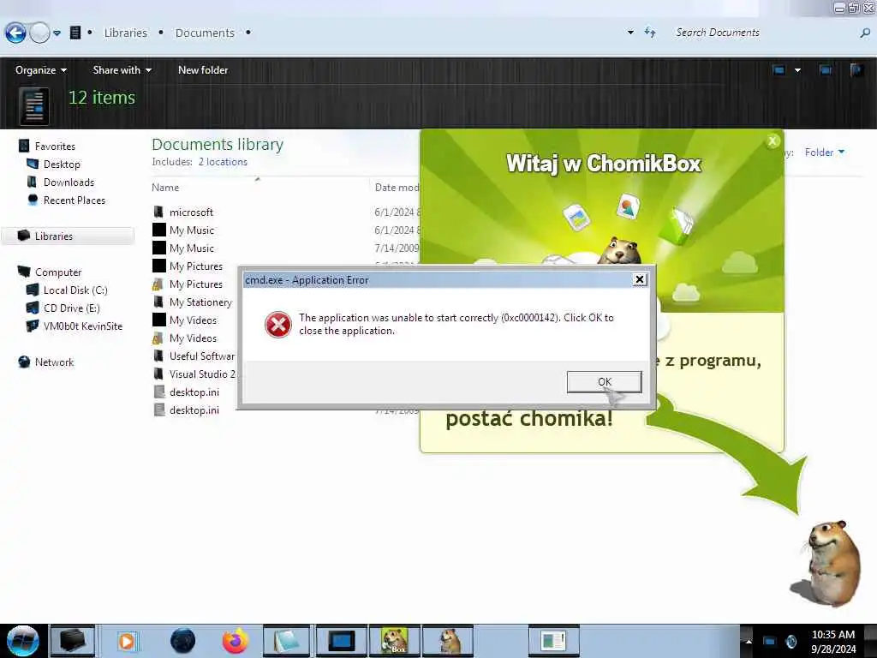This screenshot has width=877, height=658.
Task: Open the taskbar clock showing 10:35 AM
Action: (x=833, y=641)
